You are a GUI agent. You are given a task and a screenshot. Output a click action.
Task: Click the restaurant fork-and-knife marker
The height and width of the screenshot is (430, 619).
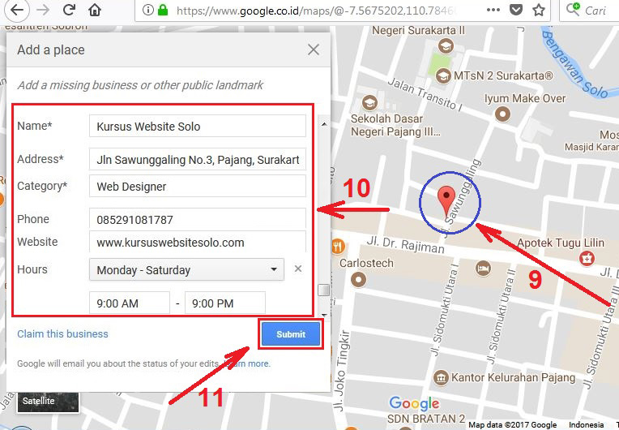[338, 247]
